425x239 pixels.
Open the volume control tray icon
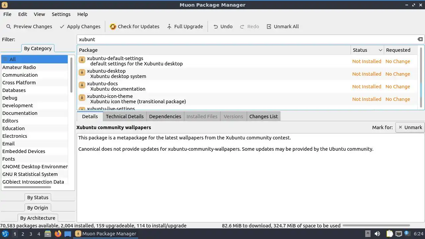coord(377,234)
